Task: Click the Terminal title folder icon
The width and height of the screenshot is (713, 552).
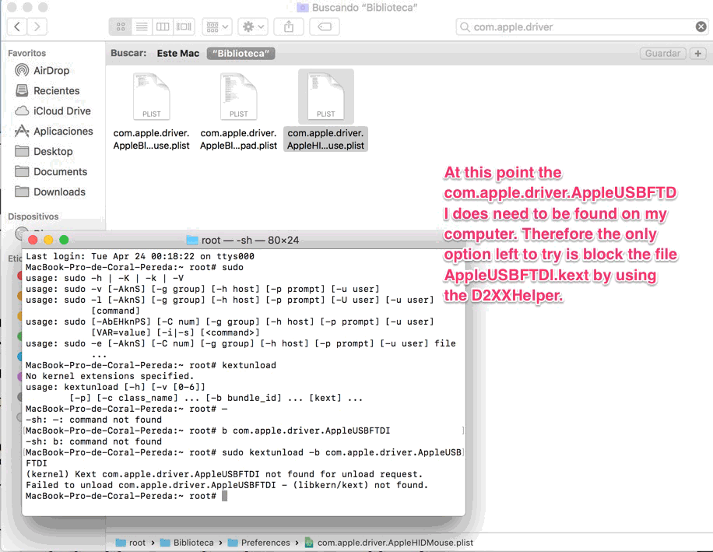Action: (192, 240)
